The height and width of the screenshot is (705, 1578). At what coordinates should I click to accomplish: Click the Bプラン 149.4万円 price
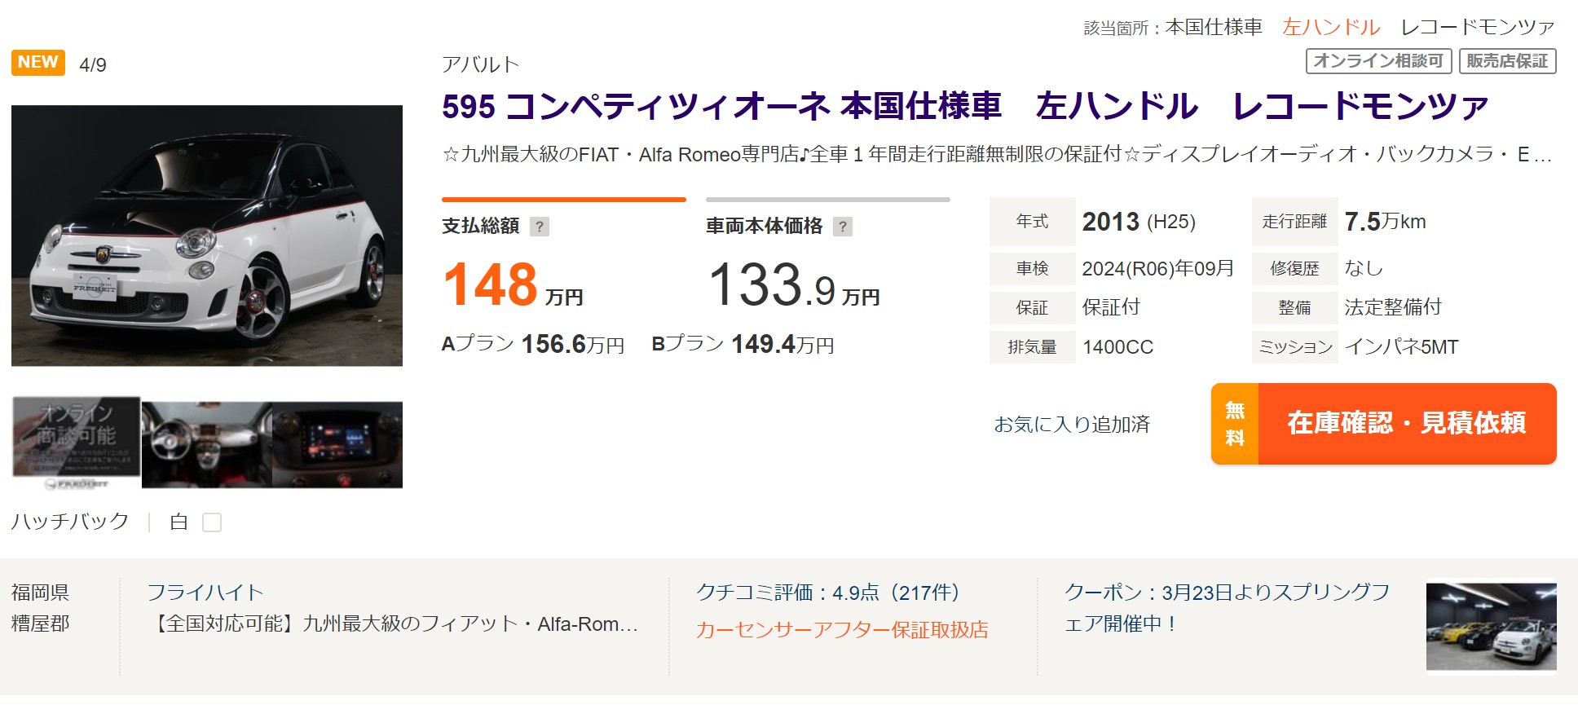pos(743,345)
